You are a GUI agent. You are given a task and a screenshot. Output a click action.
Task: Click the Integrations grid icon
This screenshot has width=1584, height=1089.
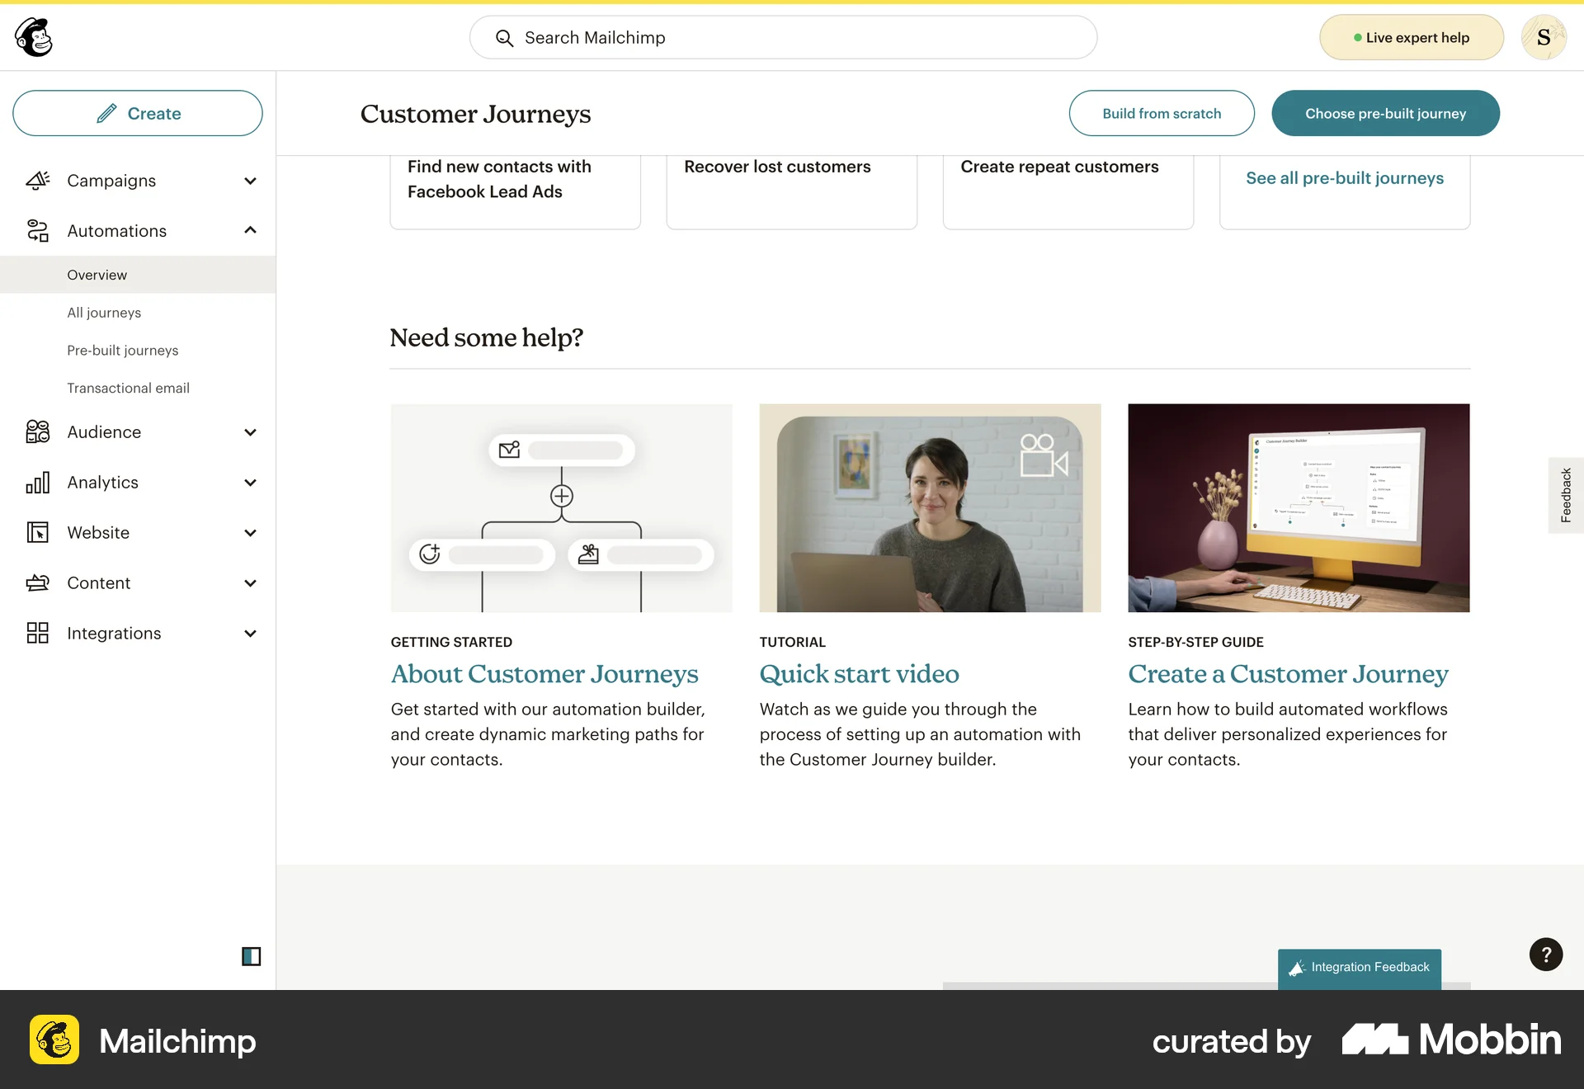coord(37,633)
